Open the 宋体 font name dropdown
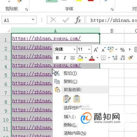This screenshot has height=137, width=137. 74,50
